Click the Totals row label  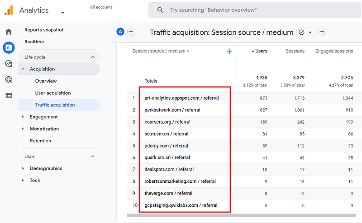pos(151,81)
